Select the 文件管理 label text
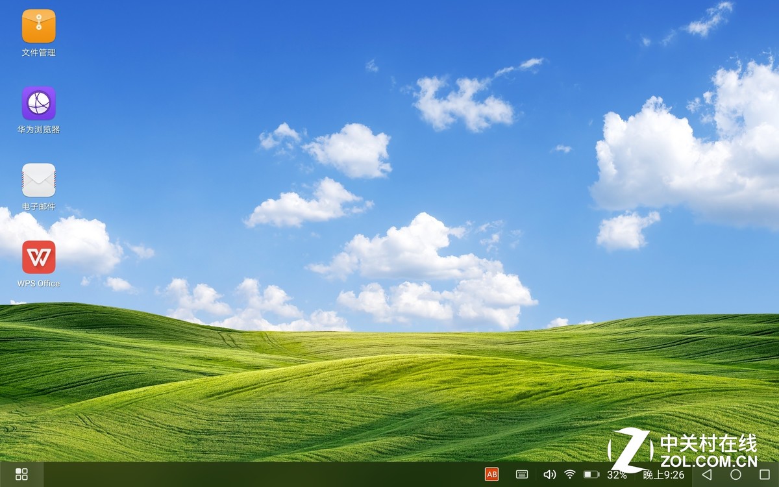Image resolution: width=779 pixels, height=487 pixels. [39, 53]
